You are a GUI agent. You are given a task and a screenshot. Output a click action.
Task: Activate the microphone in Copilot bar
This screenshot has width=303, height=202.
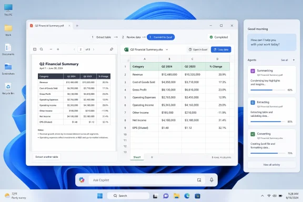point(211,180)
